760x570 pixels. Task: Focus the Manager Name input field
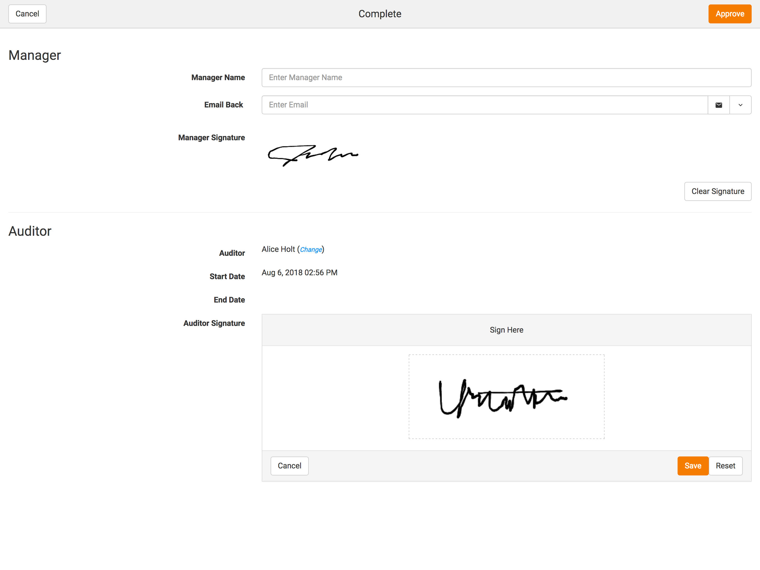point(507,77)
